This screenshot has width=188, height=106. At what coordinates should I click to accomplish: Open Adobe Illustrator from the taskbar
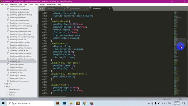click(58, 103)
